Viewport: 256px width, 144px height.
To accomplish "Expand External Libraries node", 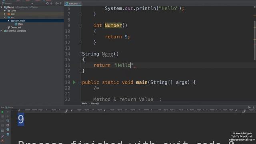I will [x=2, y=31].
